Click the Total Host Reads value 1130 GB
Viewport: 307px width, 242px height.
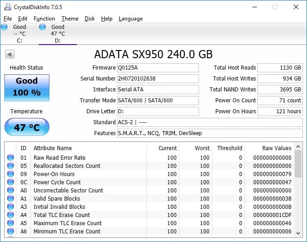280,68
